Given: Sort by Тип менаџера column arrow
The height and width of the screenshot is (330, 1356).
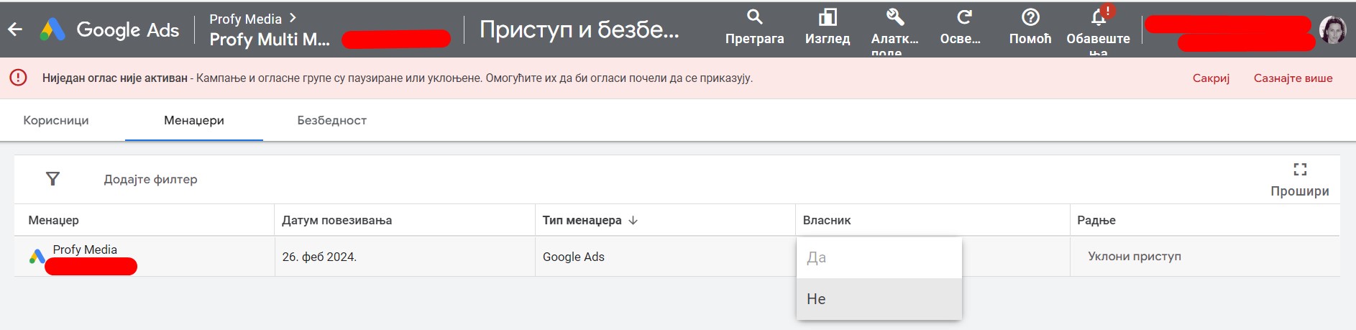Looking at the screenshot, I should pyautogui.click(x=633, y=221).
